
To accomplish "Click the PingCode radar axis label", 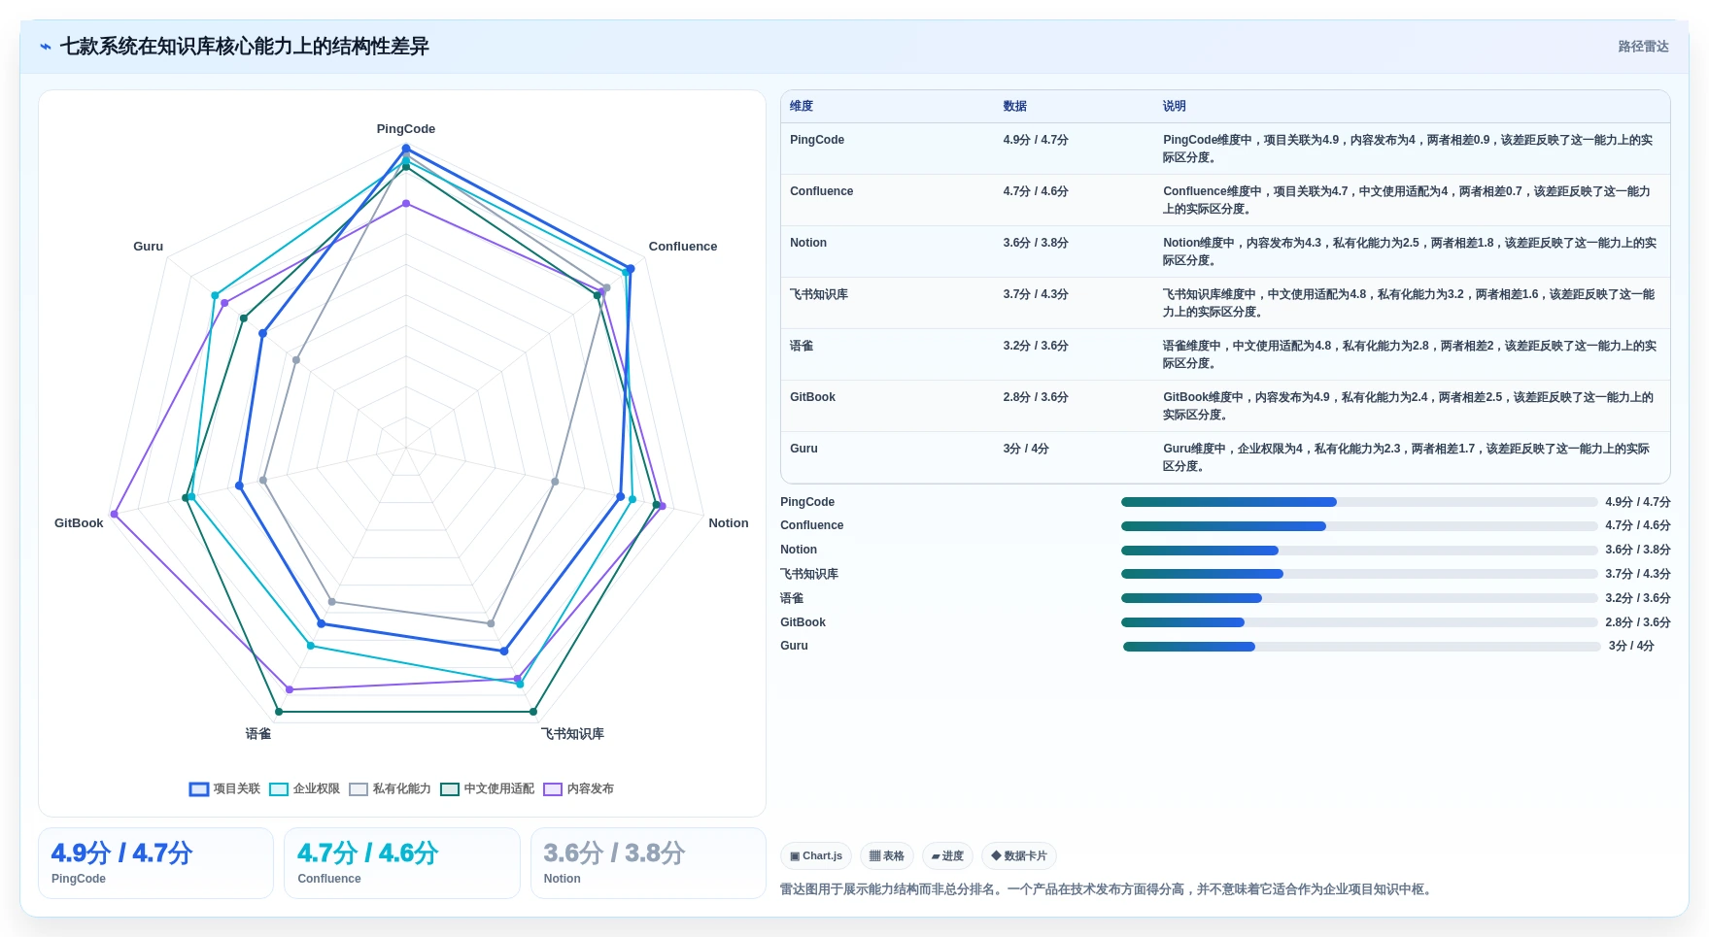I will pyautogui.click(x=406, y=129).
